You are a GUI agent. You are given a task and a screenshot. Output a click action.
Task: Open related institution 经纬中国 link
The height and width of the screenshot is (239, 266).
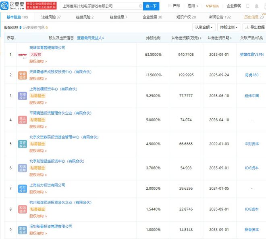251,96
